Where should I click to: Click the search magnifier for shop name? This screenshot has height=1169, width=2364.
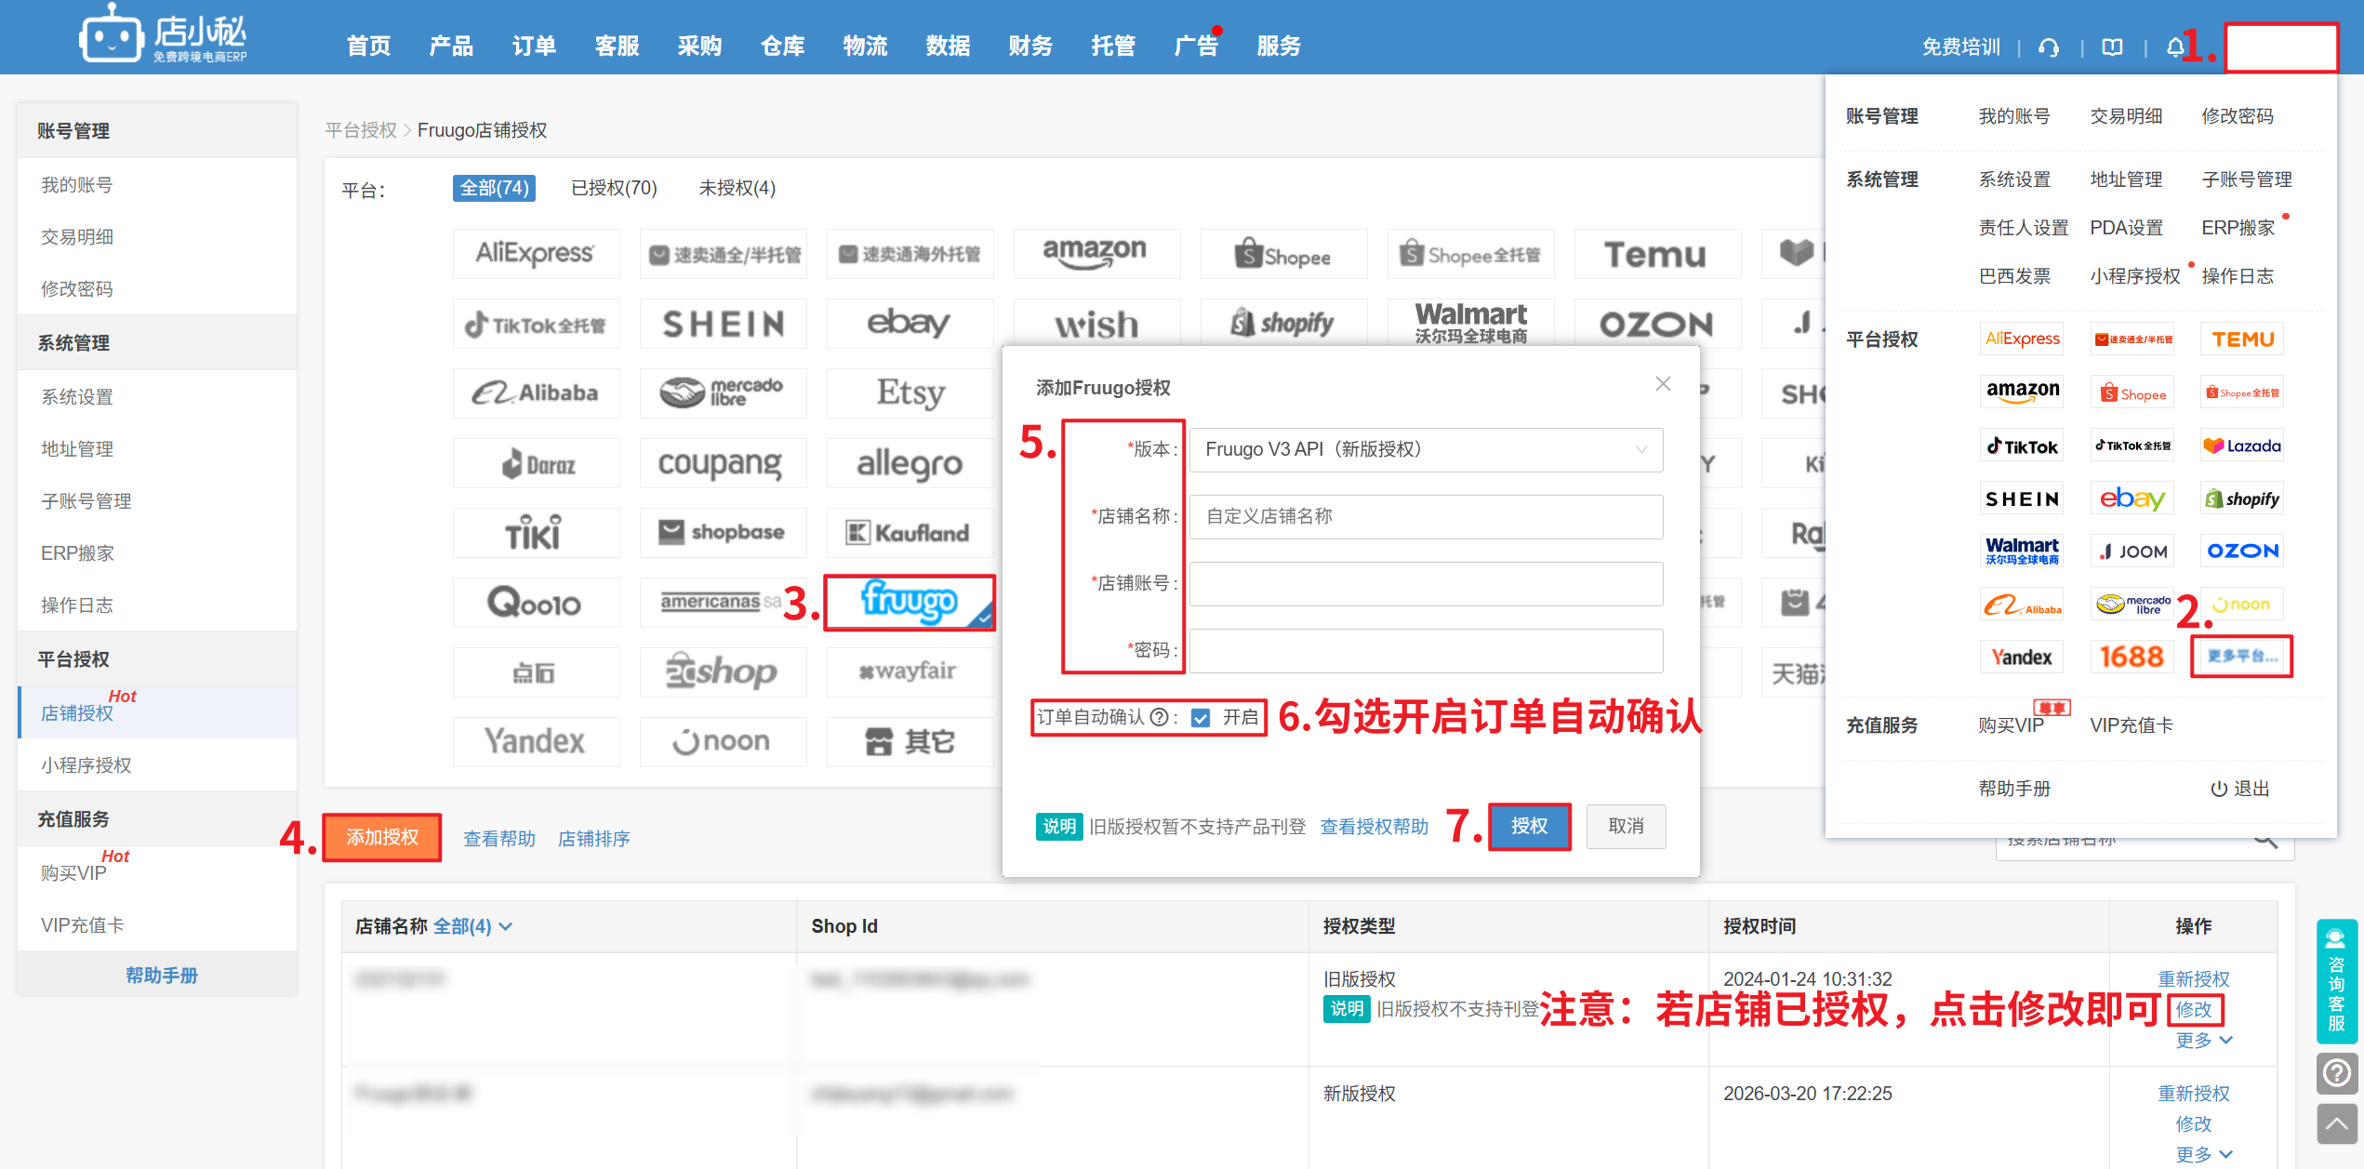[2265, 841]
